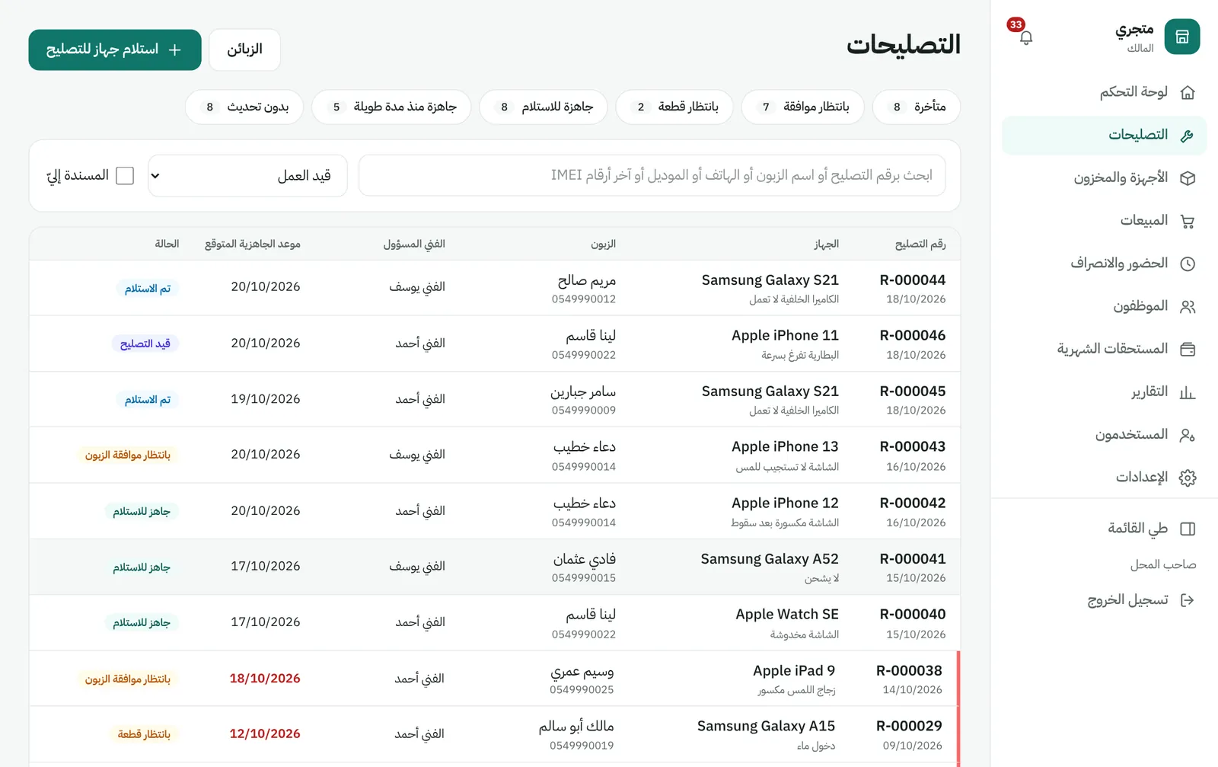
Task: Filter by متأخرة chip
Action: (917, 107)
